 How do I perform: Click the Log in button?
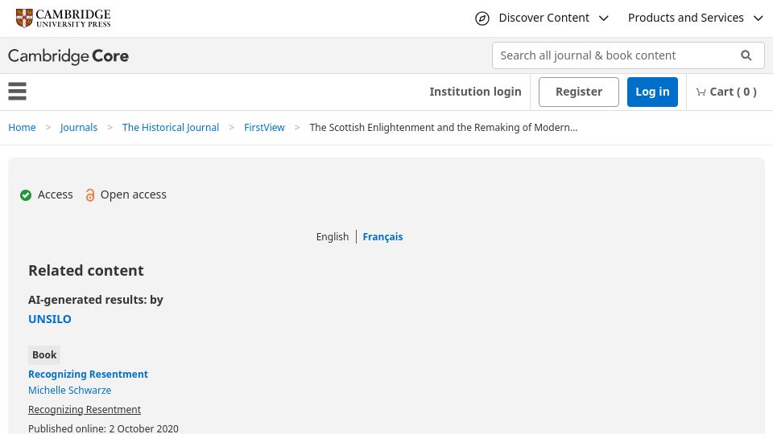coord(652,92)
